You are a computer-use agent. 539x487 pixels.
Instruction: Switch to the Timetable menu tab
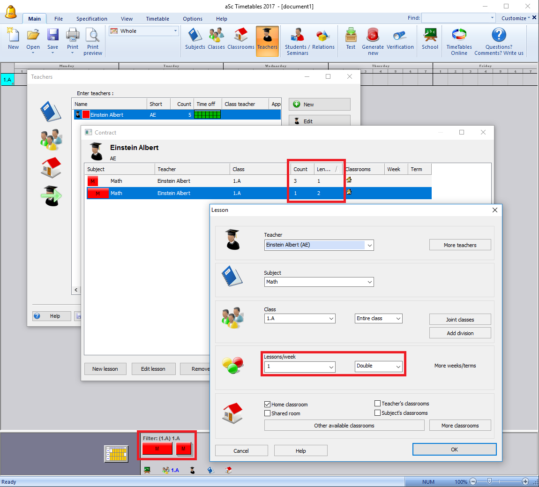coord(157,19)
